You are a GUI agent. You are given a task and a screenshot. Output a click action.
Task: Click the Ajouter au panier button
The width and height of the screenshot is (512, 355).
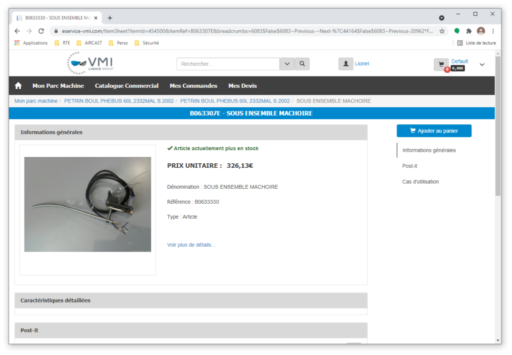pyautogui.click(x=433, y=131)
